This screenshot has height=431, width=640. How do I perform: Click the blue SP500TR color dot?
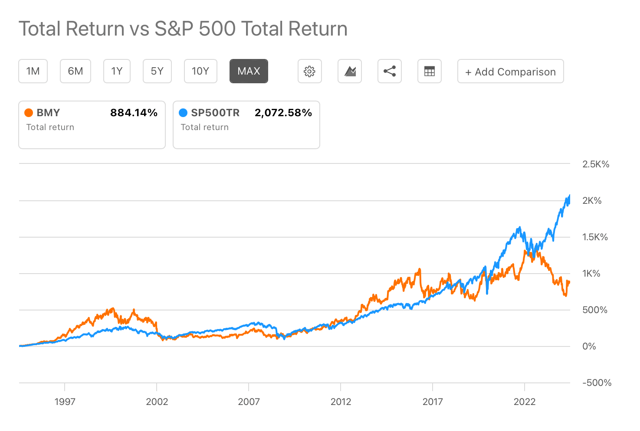click(x=183, y=113)
